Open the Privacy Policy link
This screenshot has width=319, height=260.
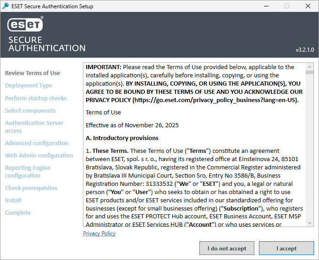tap(99, 233)
